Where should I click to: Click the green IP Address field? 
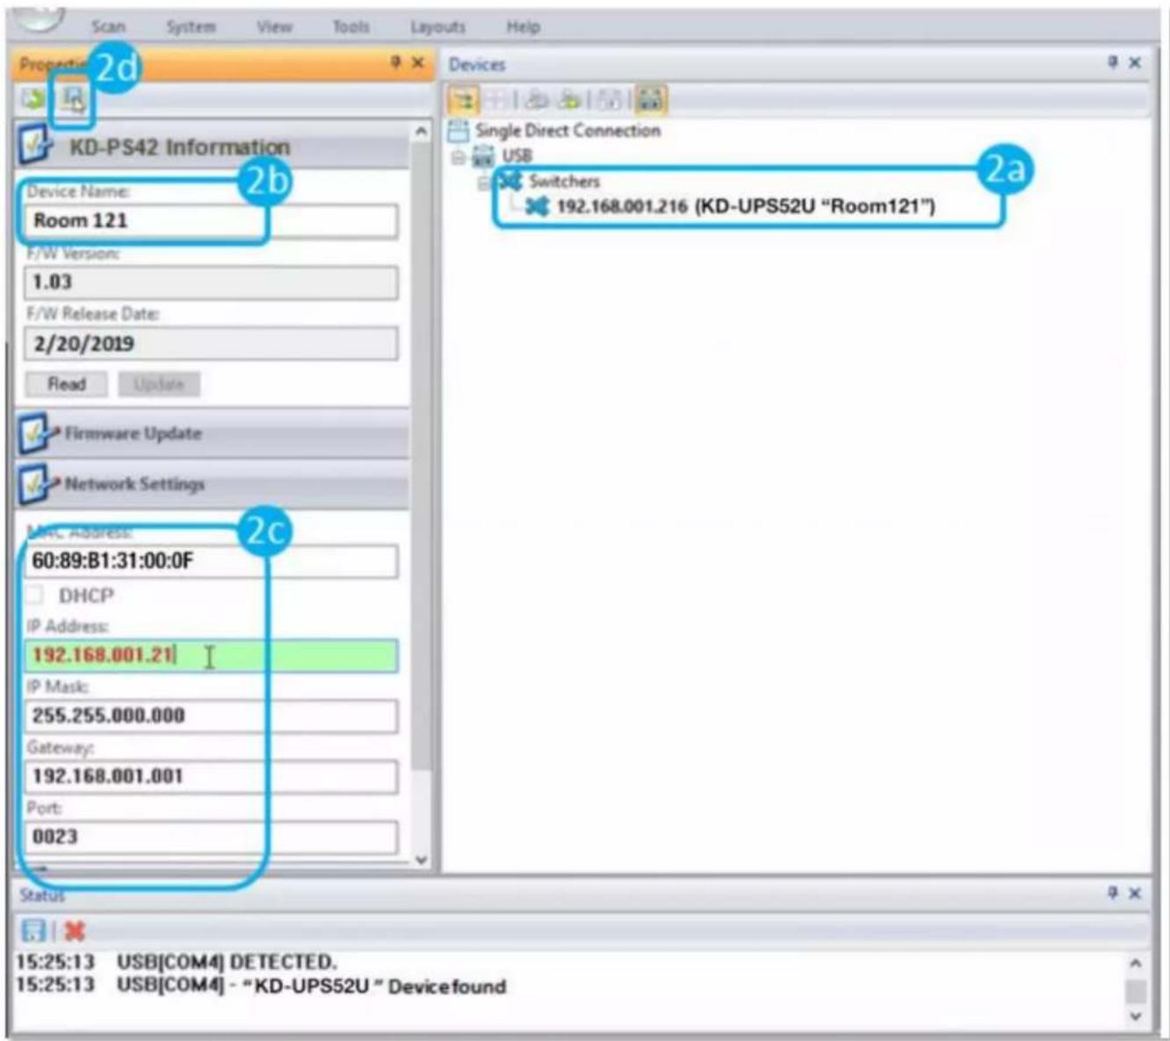(x=211, y=655)
